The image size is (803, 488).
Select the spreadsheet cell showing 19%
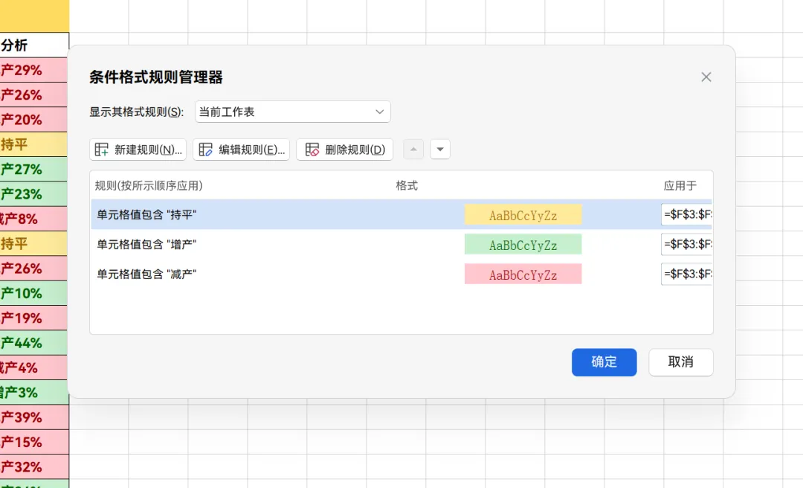pos(33,318)
